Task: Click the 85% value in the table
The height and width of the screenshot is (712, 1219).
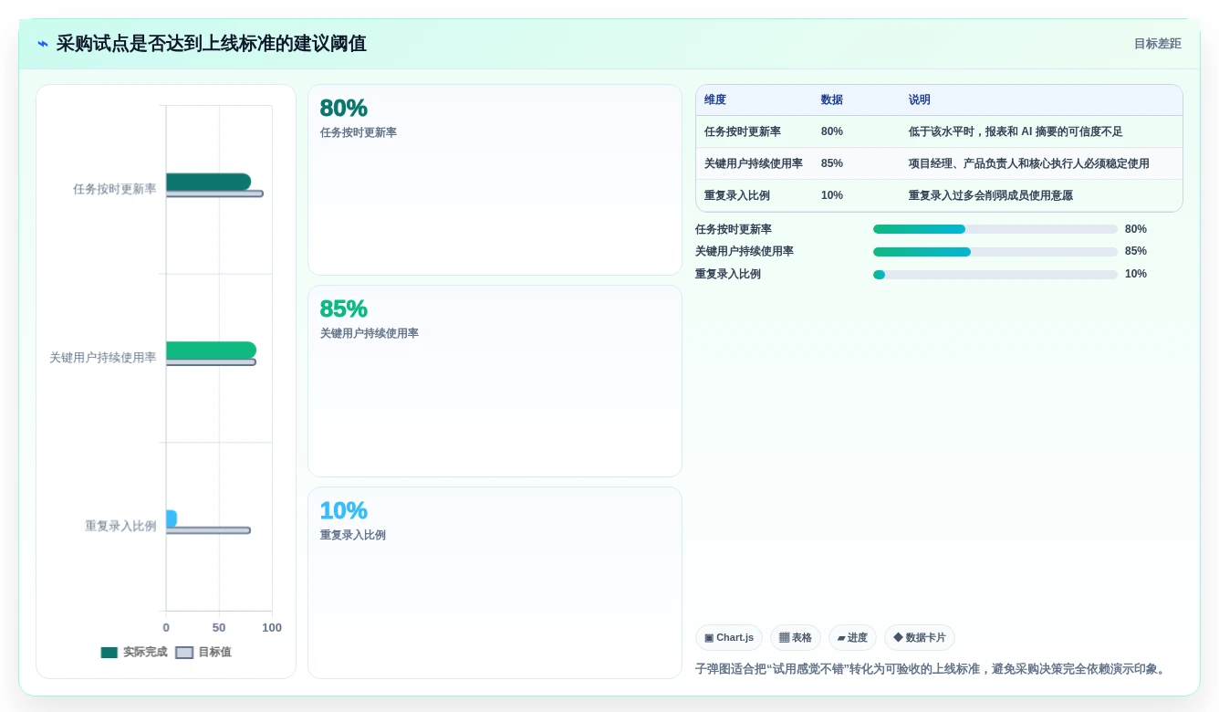Action: [832, 163]
